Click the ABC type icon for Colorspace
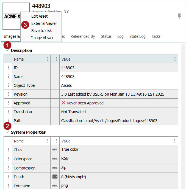Screen dimensions: 186x189 click(x=55, y=159)
